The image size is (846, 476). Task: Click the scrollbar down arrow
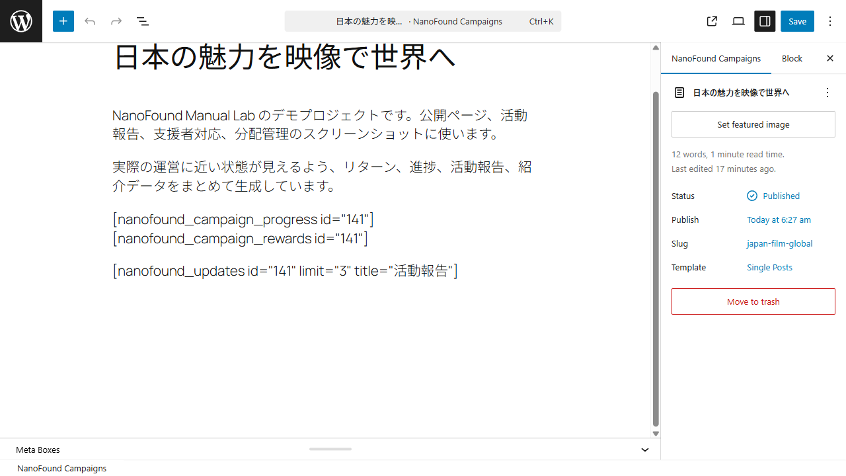656,434
